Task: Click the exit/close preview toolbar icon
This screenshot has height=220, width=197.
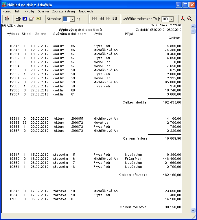Action: (x=7, y=18)
